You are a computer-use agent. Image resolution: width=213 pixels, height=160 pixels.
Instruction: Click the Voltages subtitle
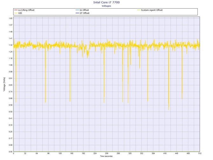pos(106,6)
